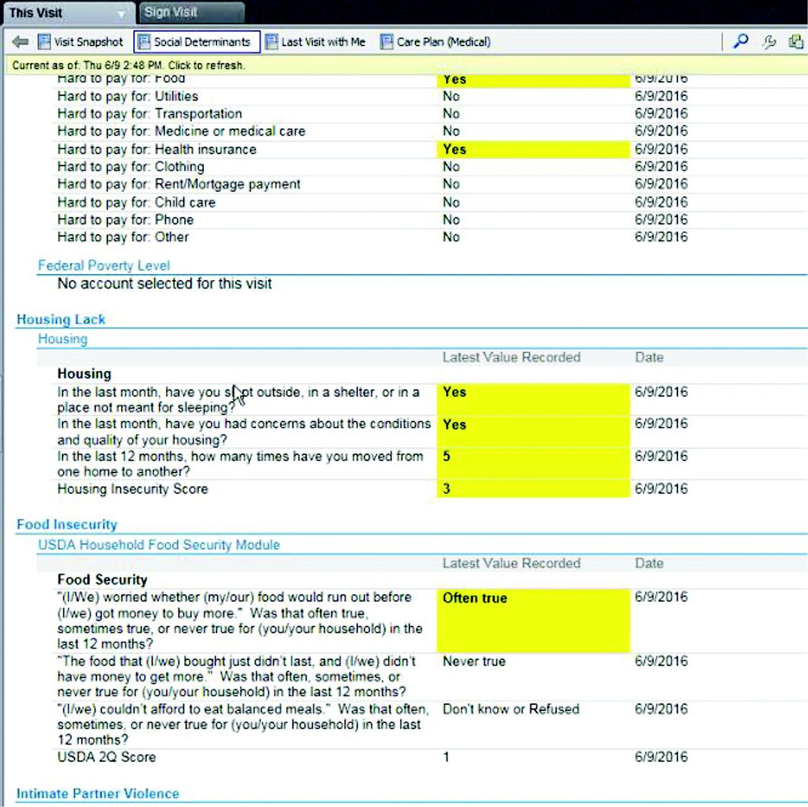Click Yes value for slept outside question
Viewport: 808px width, 807px height.
pos(533,399)
